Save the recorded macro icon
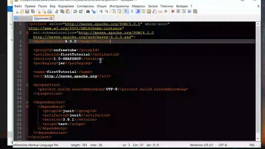265x149 pixels. tap(195, 12)
